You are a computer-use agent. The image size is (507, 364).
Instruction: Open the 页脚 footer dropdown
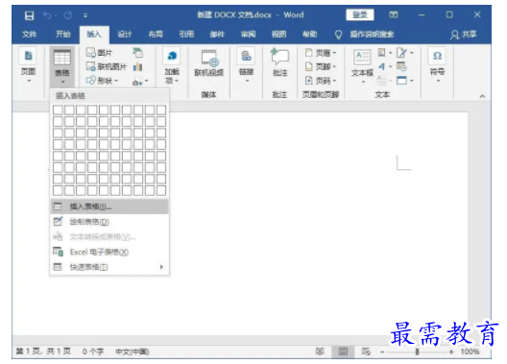321,66
